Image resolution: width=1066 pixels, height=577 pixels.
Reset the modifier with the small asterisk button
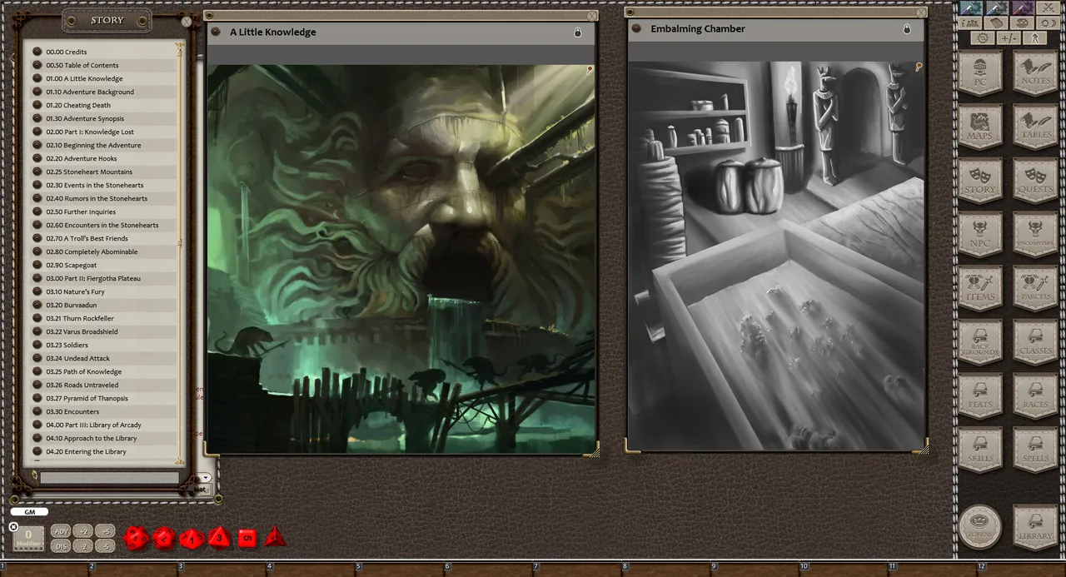13,527
